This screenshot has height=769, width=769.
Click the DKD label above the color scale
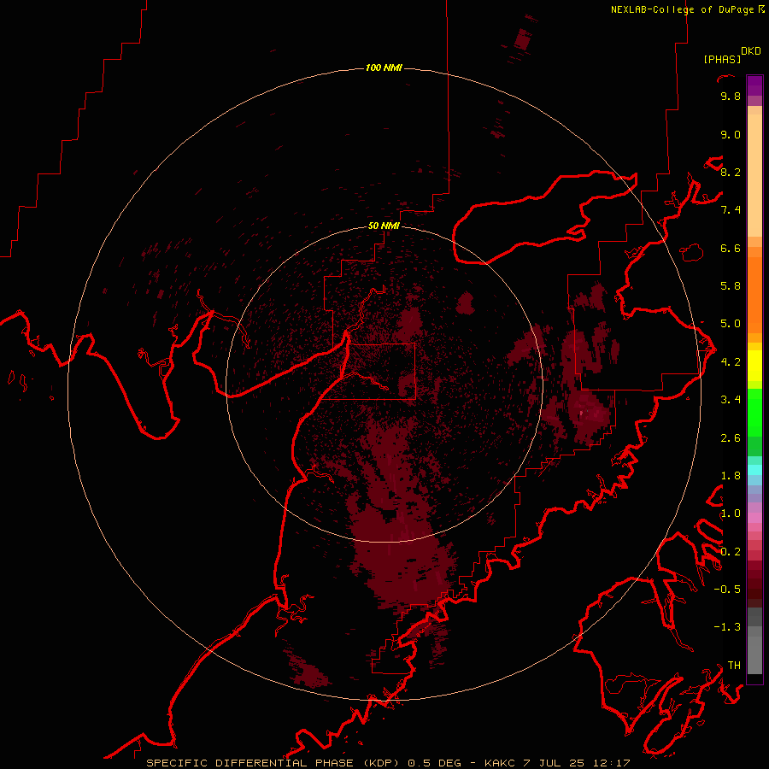point(751,51)
